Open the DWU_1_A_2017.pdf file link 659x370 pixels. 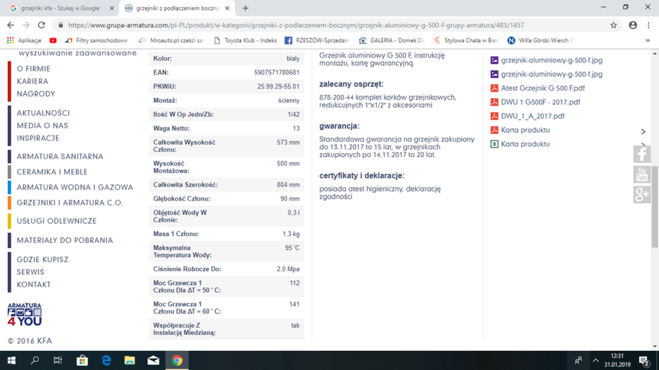(532, 116)
